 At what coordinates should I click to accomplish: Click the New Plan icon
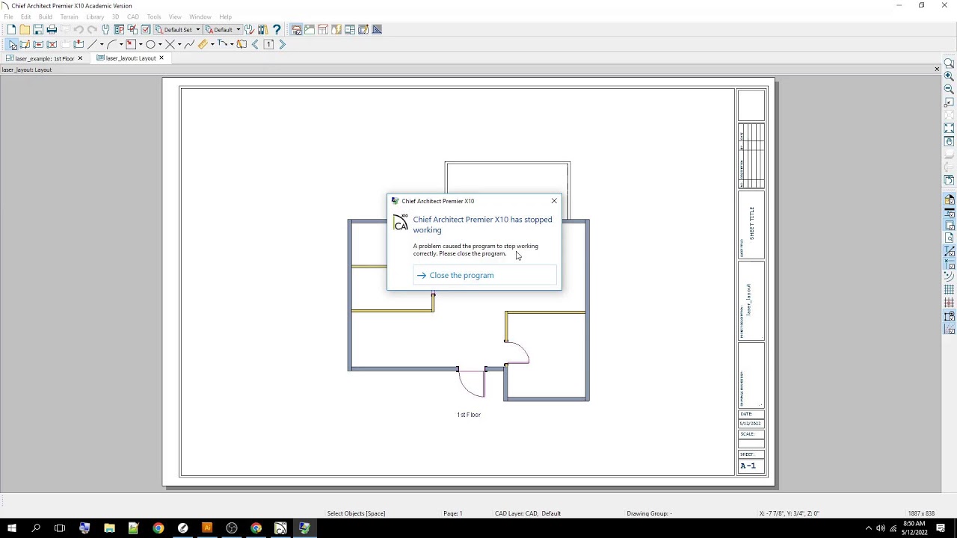point(11,29)
